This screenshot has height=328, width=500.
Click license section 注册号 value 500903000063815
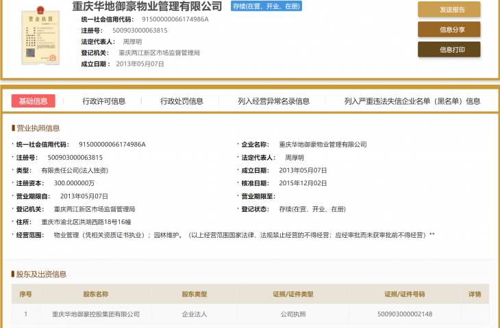[75, 157]
